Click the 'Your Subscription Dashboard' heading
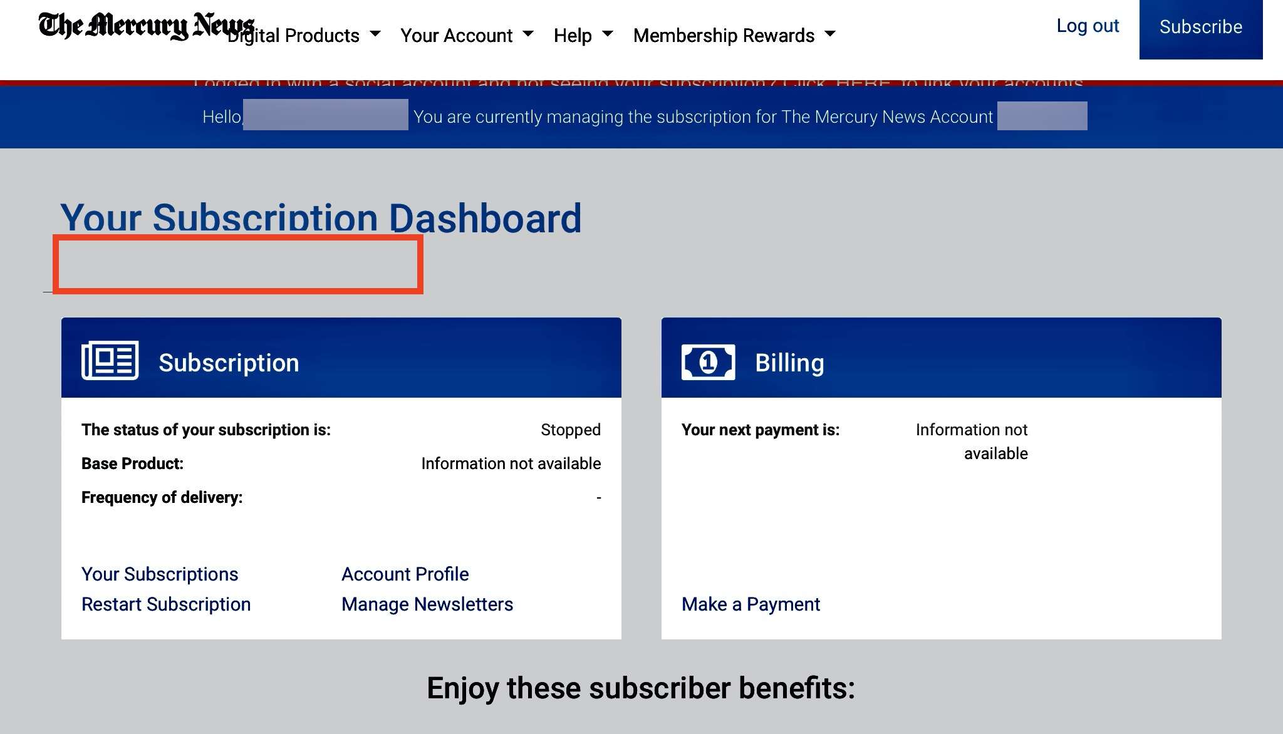1283x734 pixels. tap(321, 218)
